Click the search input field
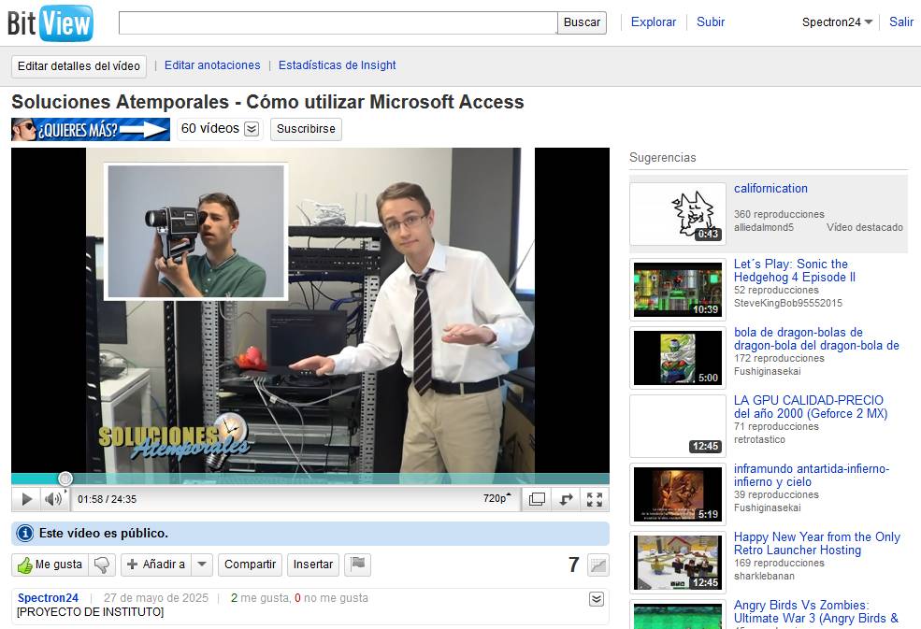Viewport: 921px width, 629px height. [x=338, y=23]
